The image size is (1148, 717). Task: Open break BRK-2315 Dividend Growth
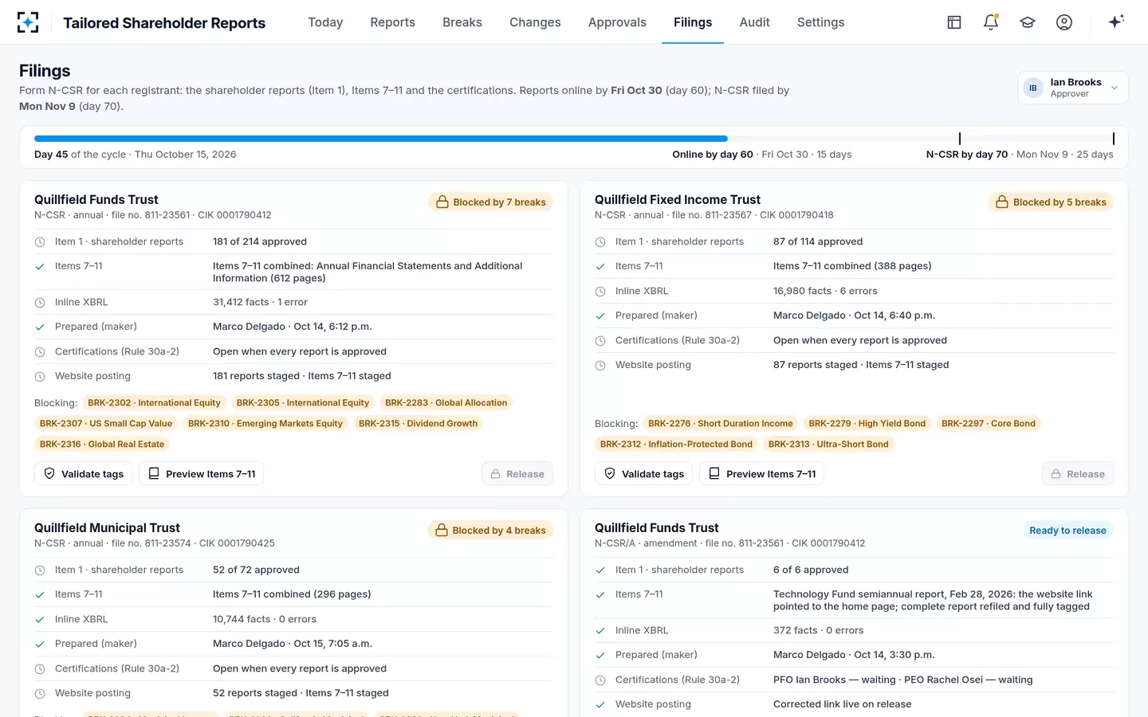pyautogui.click(x=419, y=424)
